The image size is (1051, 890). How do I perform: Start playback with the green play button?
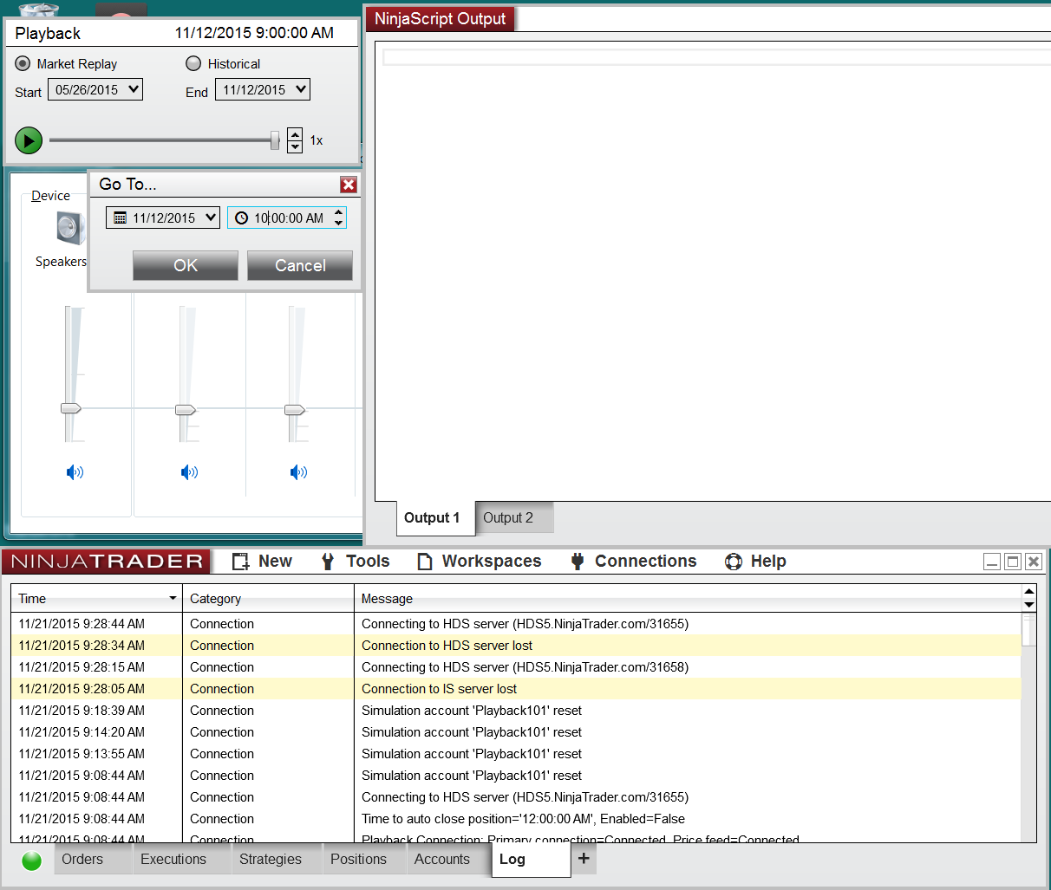click(29, 140)
